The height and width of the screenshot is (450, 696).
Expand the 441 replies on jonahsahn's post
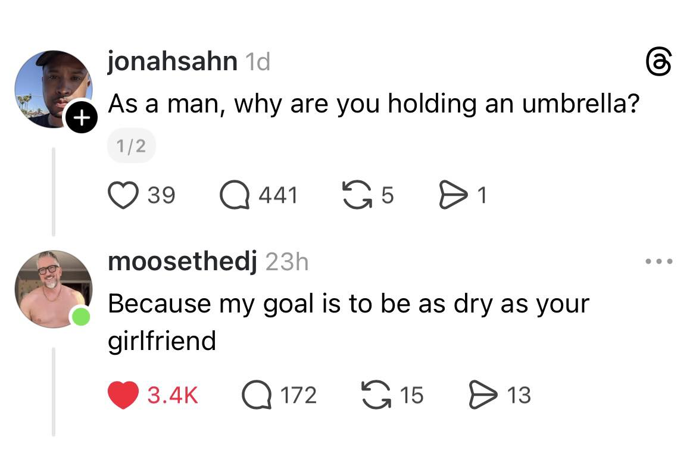277,194
